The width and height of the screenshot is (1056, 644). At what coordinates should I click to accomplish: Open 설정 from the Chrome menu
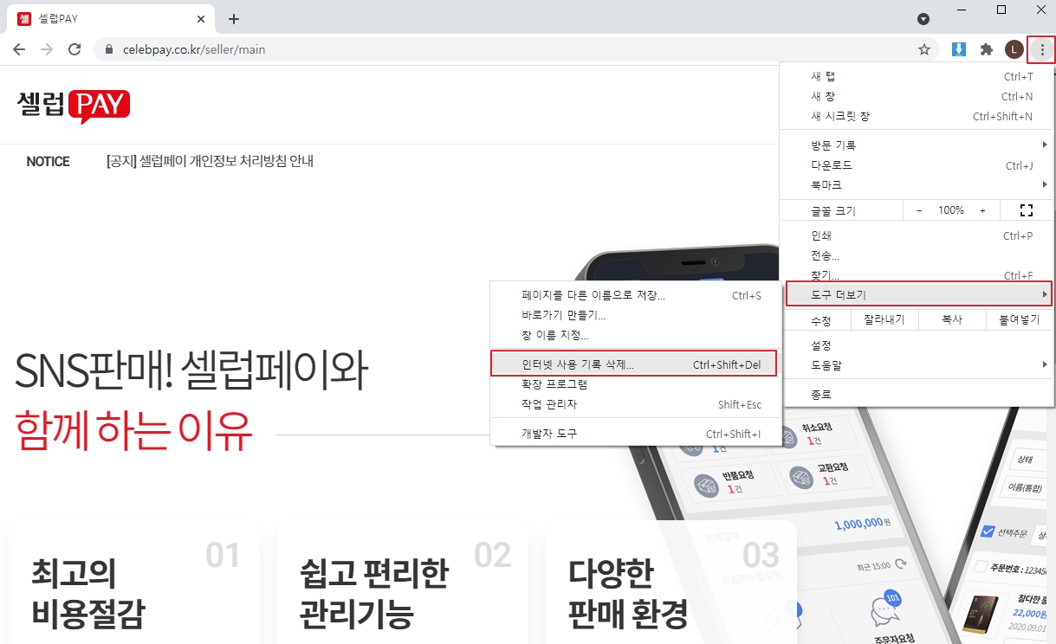point(917,345)
